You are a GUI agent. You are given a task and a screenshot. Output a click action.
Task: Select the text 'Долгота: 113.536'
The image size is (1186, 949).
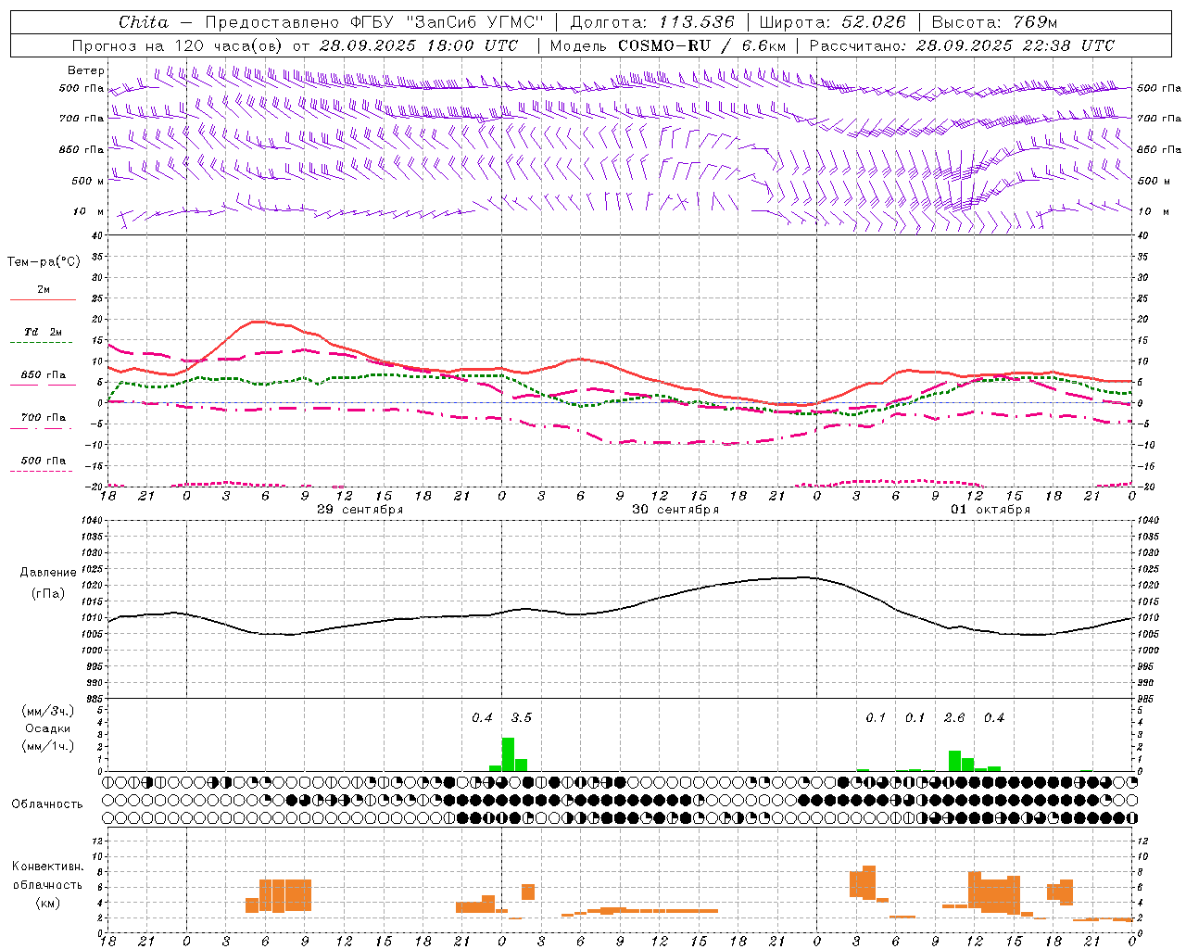[x=652, y=22]
